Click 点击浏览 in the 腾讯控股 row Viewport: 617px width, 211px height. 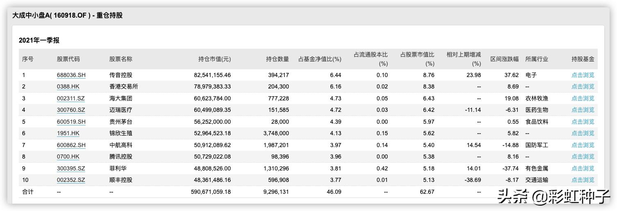(583, 157)
